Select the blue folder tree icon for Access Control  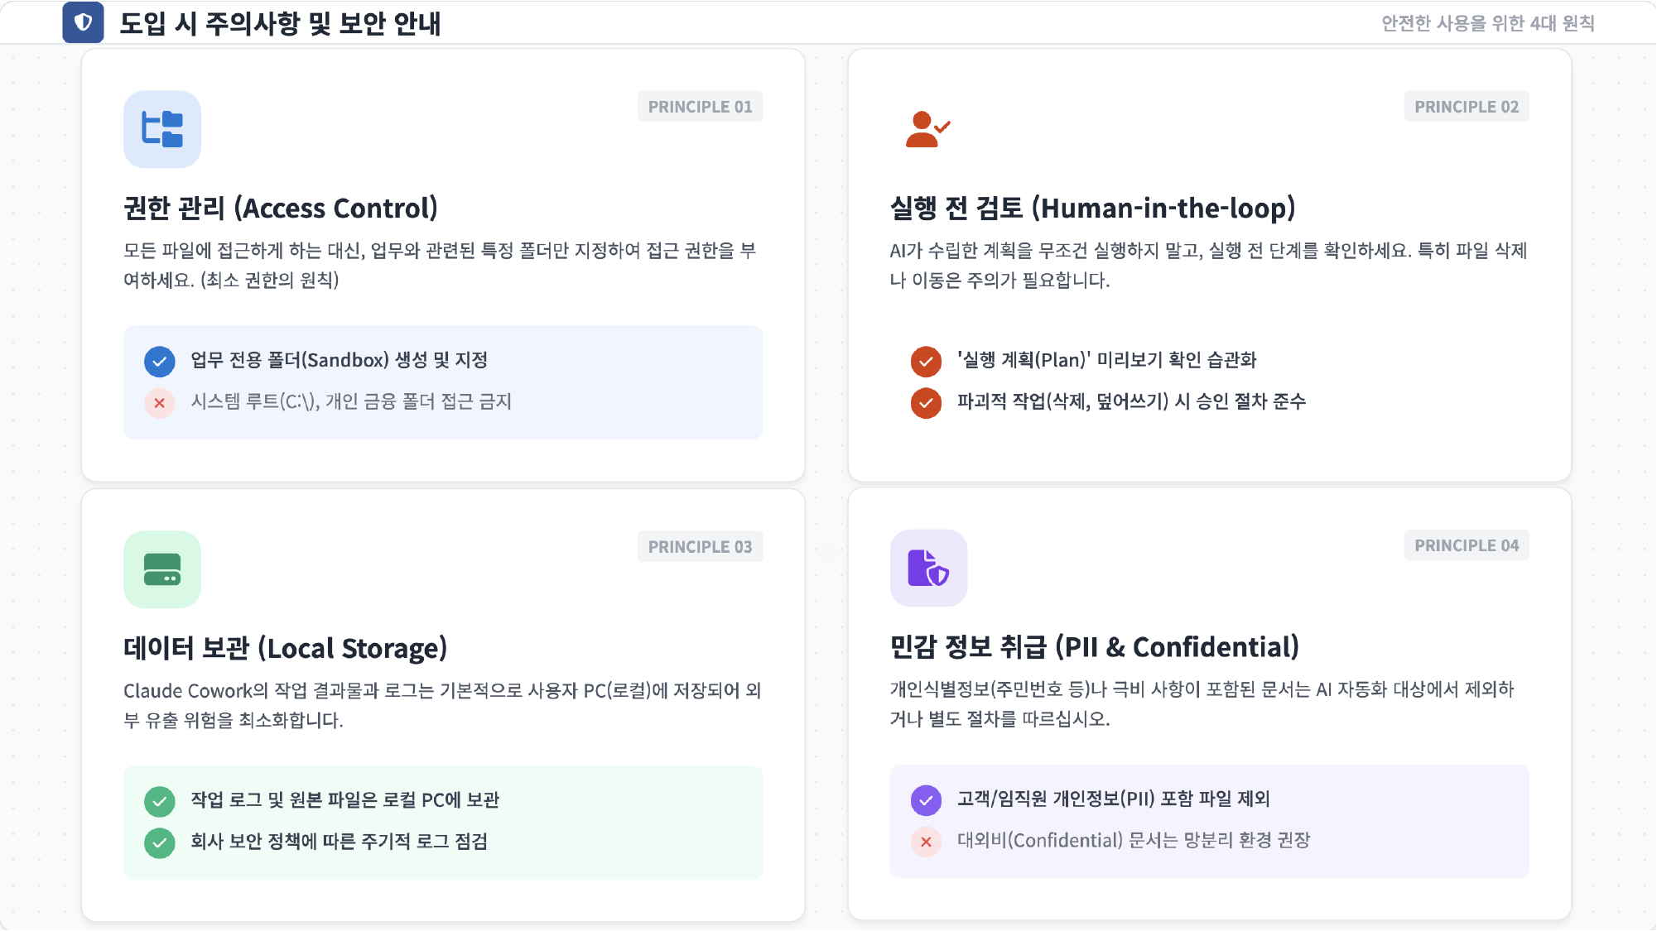coord(162,131)
